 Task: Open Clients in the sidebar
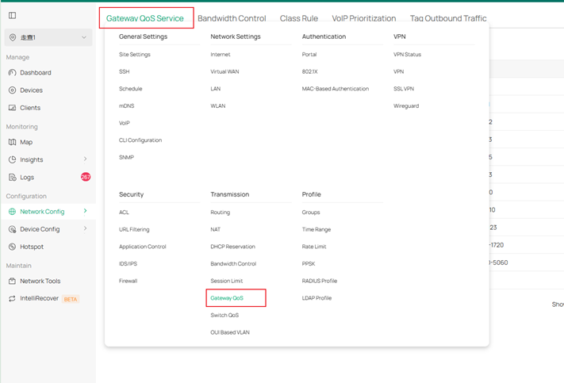30,108
